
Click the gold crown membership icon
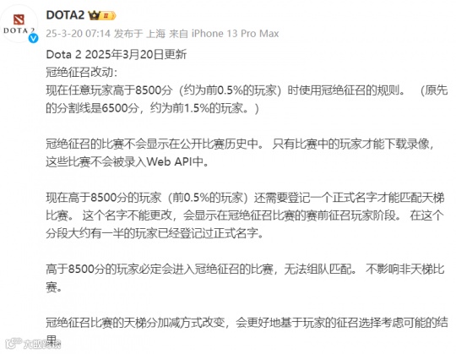95,15
